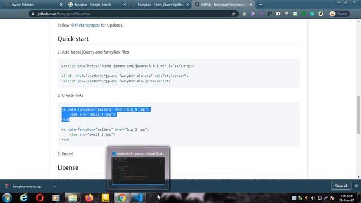Close the Jquery Tutorials tab
The width and height of the screenshot is (361, 203).
pyautogui.click(x=61, y=5)
